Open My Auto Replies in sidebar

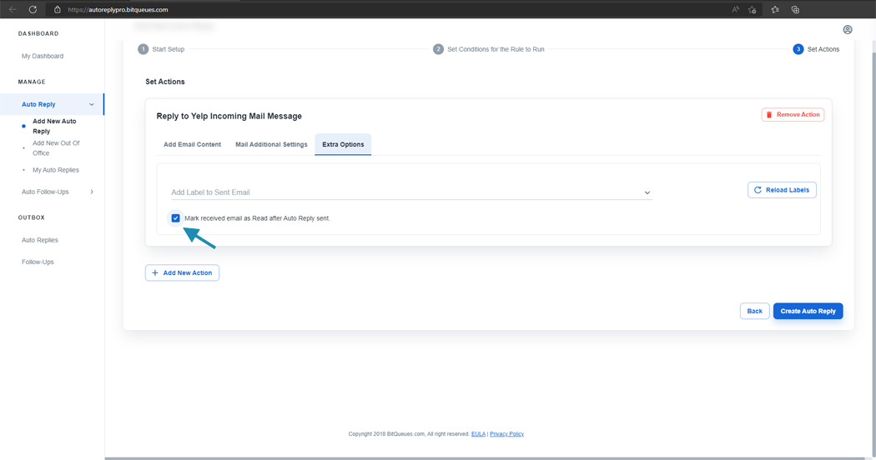[55, 170]
